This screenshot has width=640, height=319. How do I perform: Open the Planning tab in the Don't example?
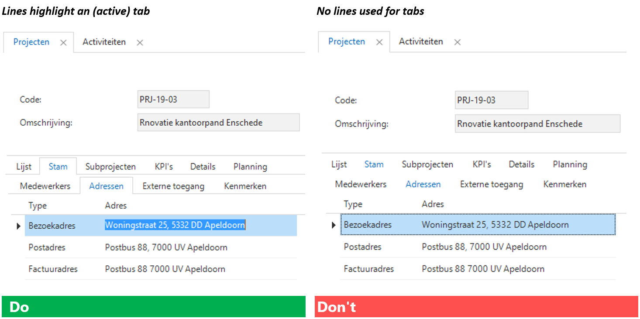tap(570, 165)
